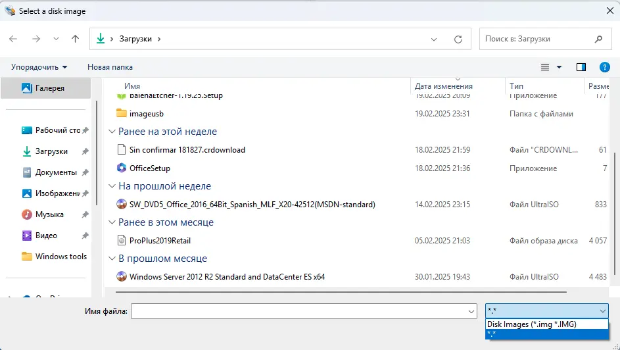Click the horizontal scrollbar under file list
620x350 pixels.
pos(341,292)
